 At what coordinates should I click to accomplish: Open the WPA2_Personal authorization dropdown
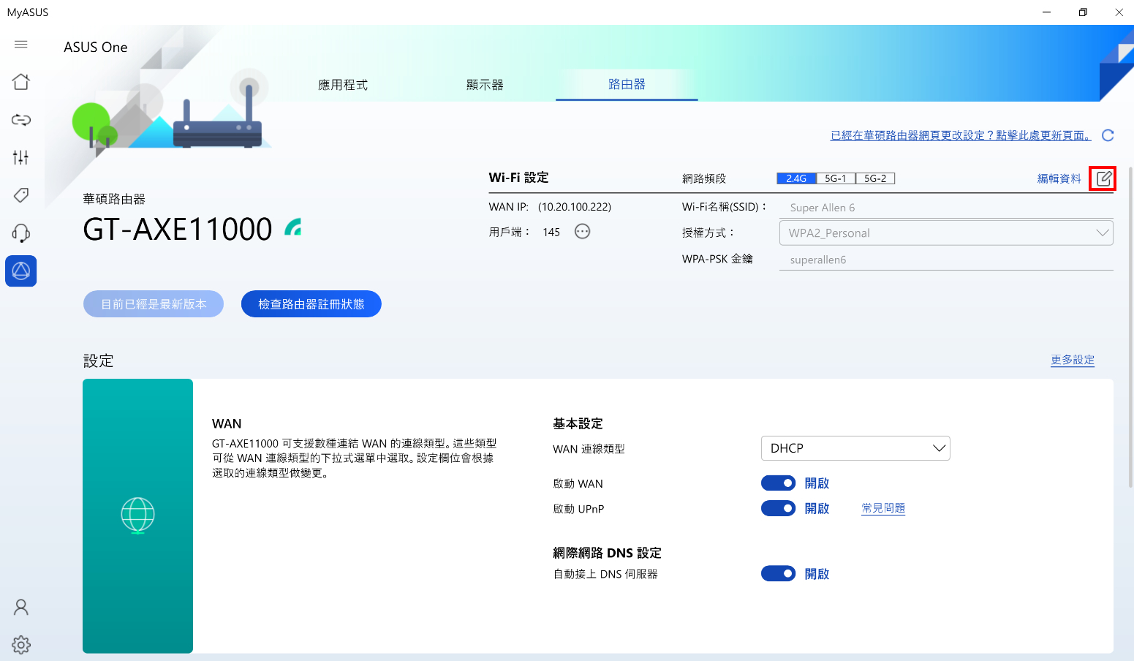tap(946, 233)
